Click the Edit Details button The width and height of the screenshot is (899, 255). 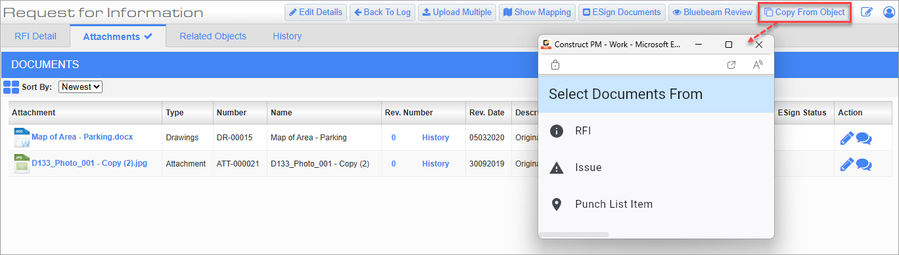315,12
